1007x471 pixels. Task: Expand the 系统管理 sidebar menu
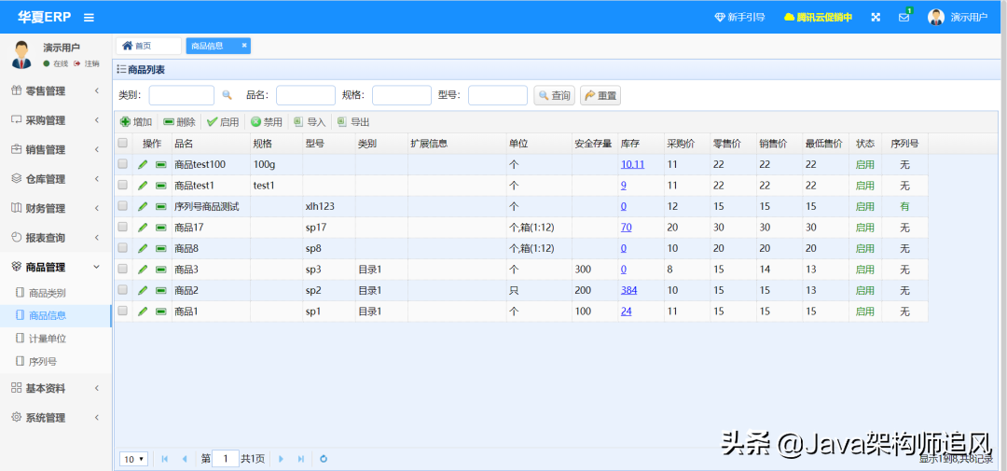(56, 418)
